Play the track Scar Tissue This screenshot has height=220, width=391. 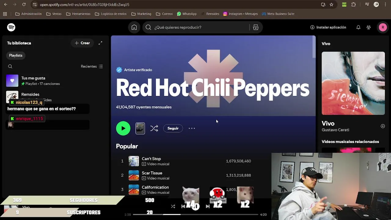pyautogui.click(x=152, y=173)
